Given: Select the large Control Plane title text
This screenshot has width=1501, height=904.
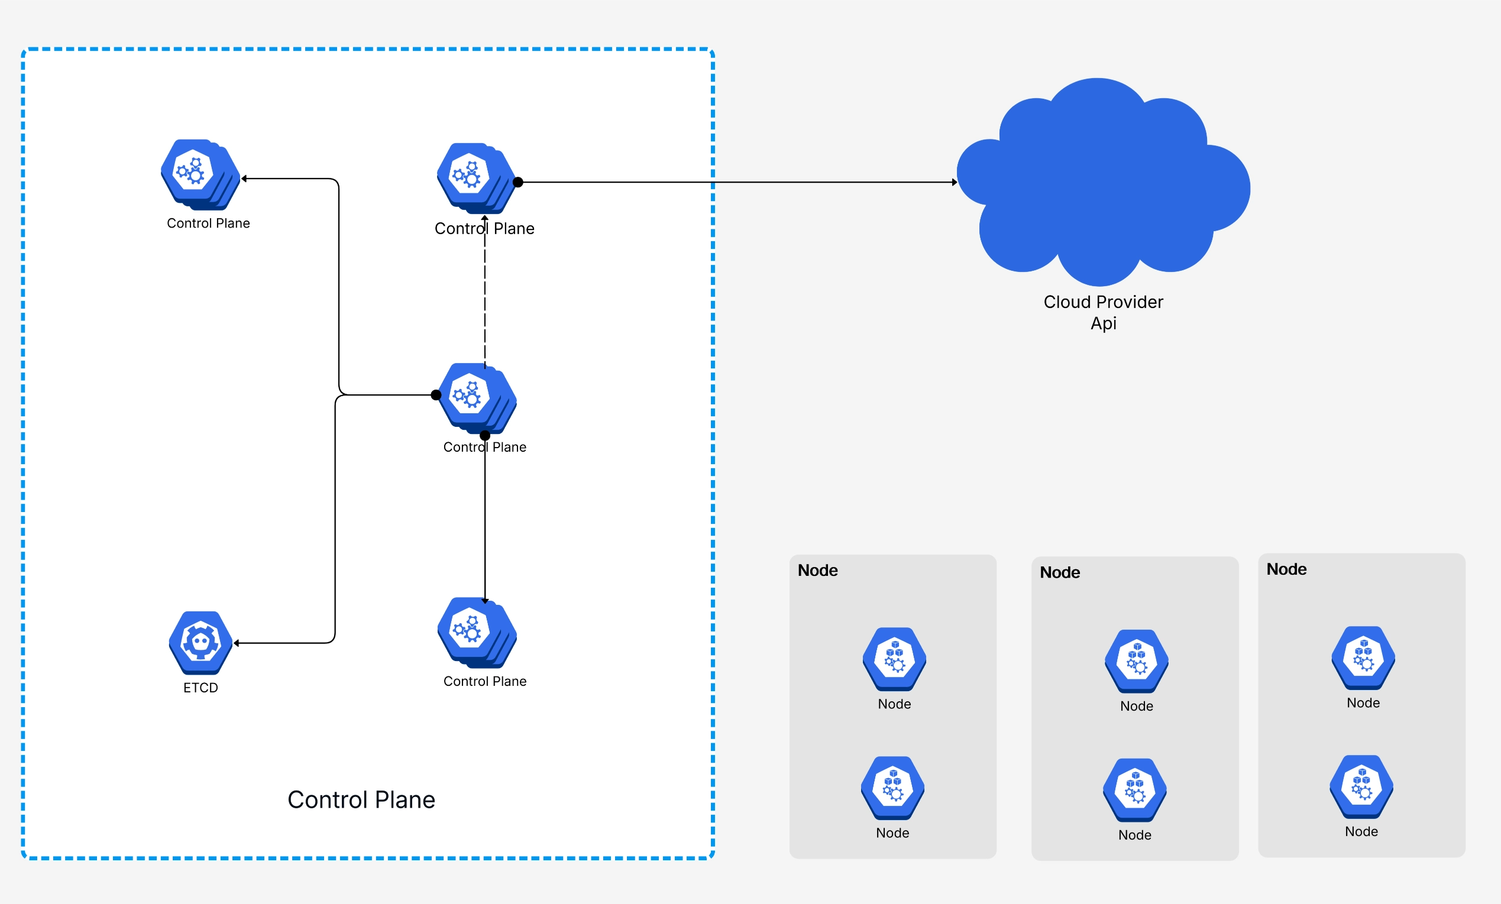Looking at the screenshot, I should click(361, 800).
